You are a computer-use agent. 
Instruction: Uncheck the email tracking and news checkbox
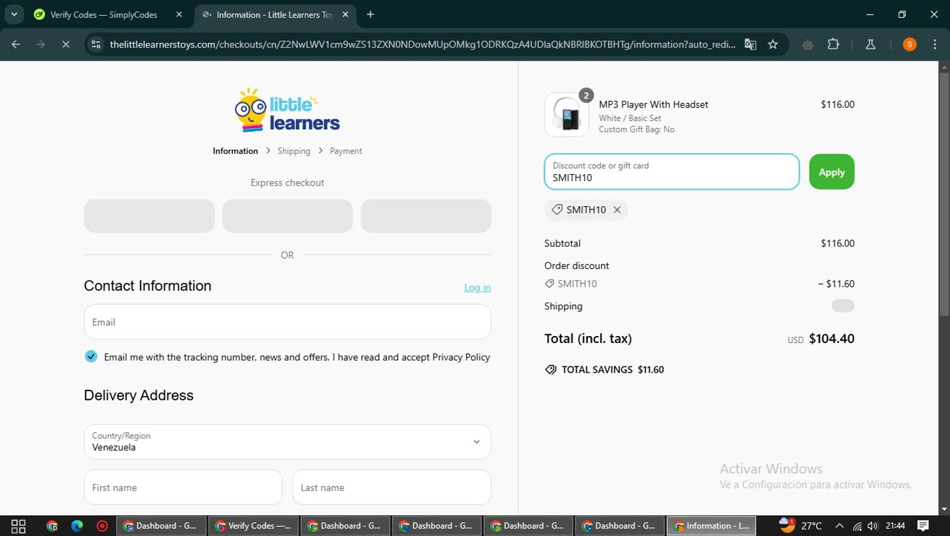pyautogui.click(x=91, y=356)
